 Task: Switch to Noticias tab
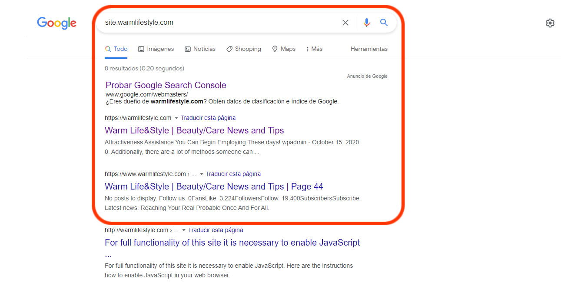(200, 49)
